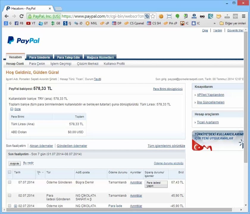This screenshot has height=214, width=250.
Task: Open the cookie extension icon
Action: (x=161, y=16)
